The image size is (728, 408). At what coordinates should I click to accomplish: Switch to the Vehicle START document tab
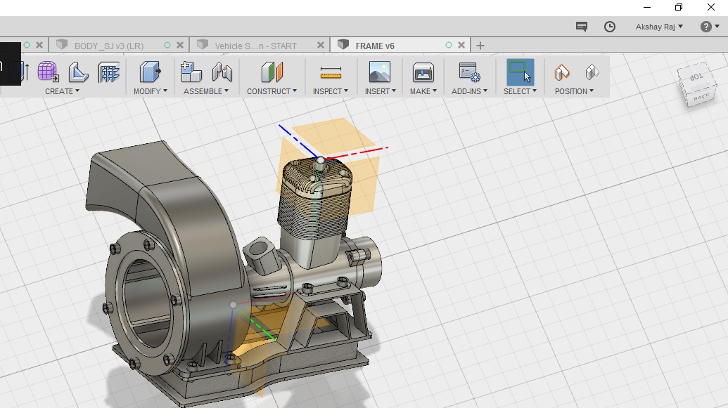coord(255,46)
